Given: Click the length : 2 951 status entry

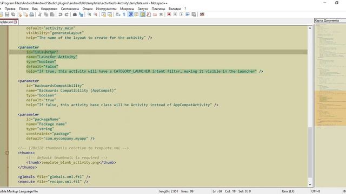Looking at the screenshot, I should 169,191.
